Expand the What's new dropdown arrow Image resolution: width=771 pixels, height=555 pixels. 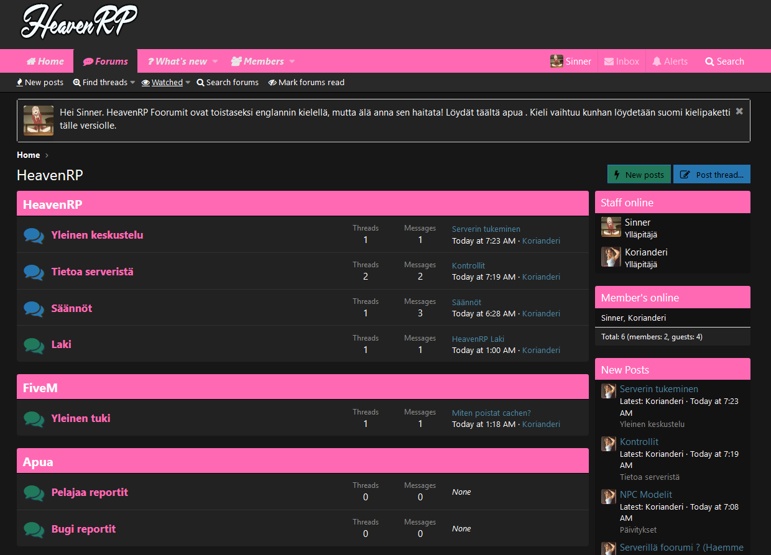click(x=215, y=62)
